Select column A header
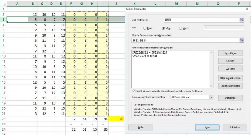 click(x=17, y=4)
